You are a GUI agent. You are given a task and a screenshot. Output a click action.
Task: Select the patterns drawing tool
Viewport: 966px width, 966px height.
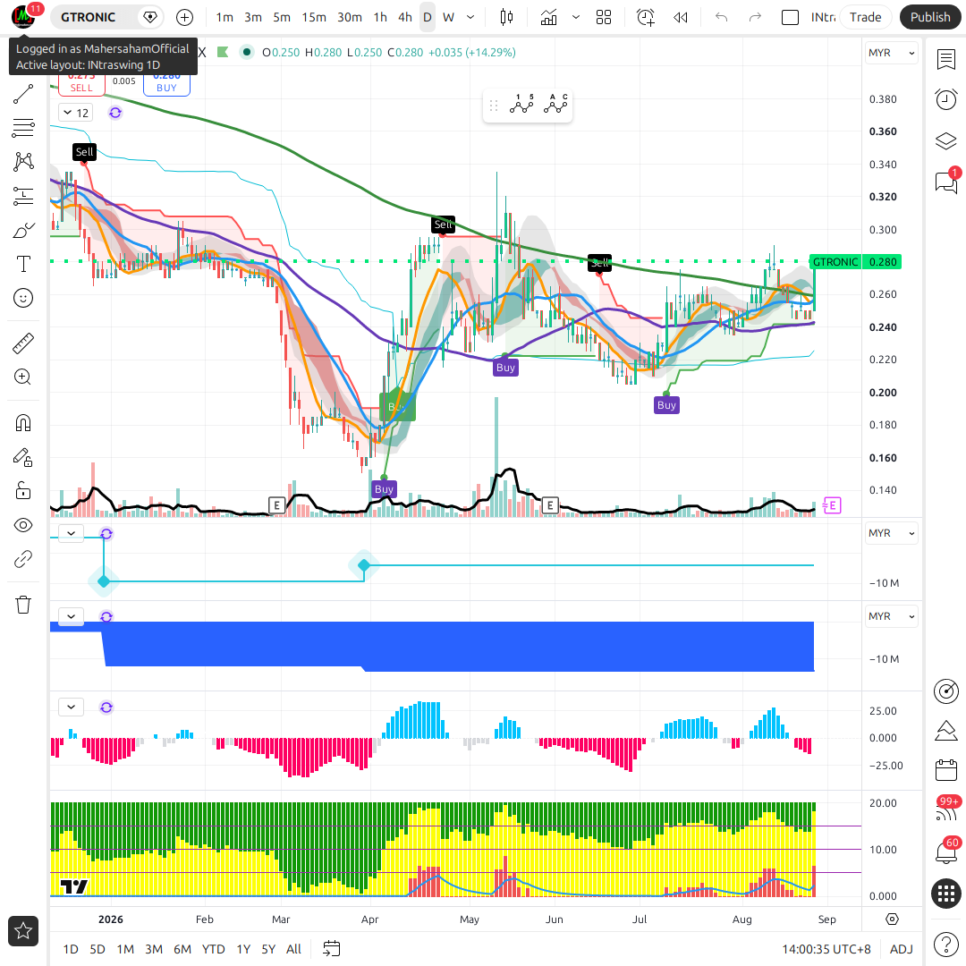point(23,161)
